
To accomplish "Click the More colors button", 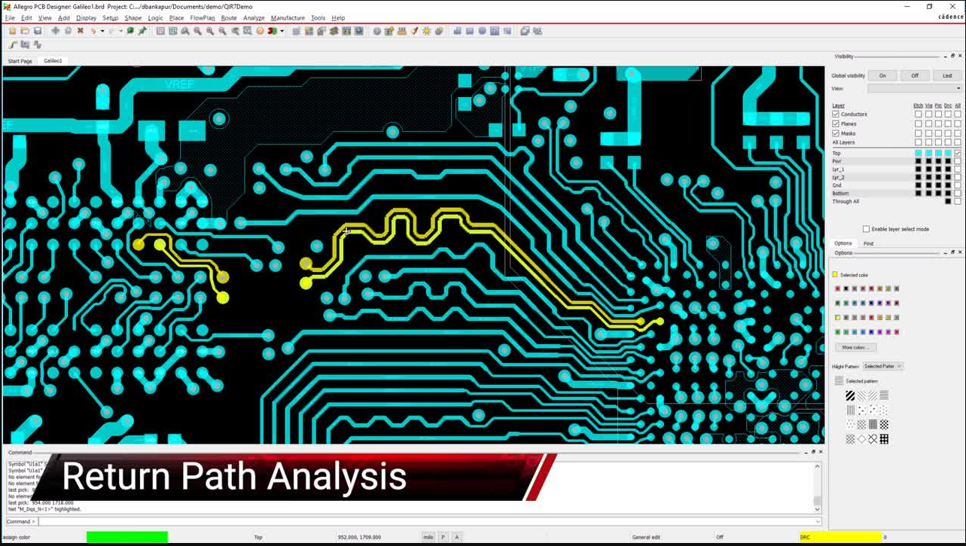I will click(855, 347).
